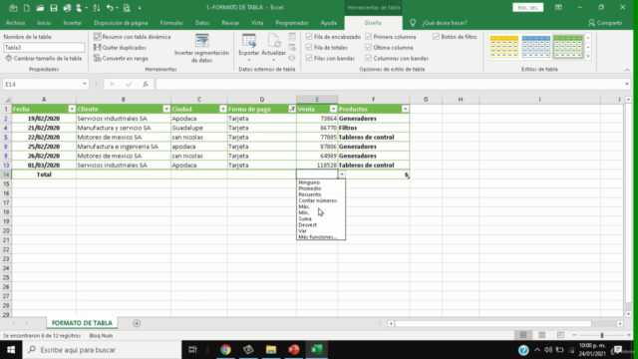Select Page Layout view icon in status bar

(541, 335)
